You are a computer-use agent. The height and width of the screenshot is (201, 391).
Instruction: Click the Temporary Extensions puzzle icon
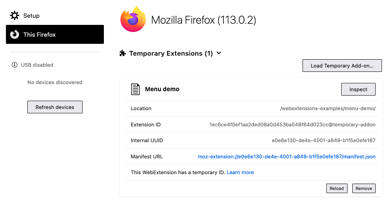coord(123,53)
